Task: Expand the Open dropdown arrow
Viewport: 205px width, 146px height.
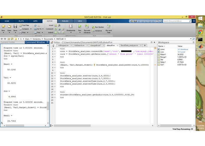Action: [9, 33]
